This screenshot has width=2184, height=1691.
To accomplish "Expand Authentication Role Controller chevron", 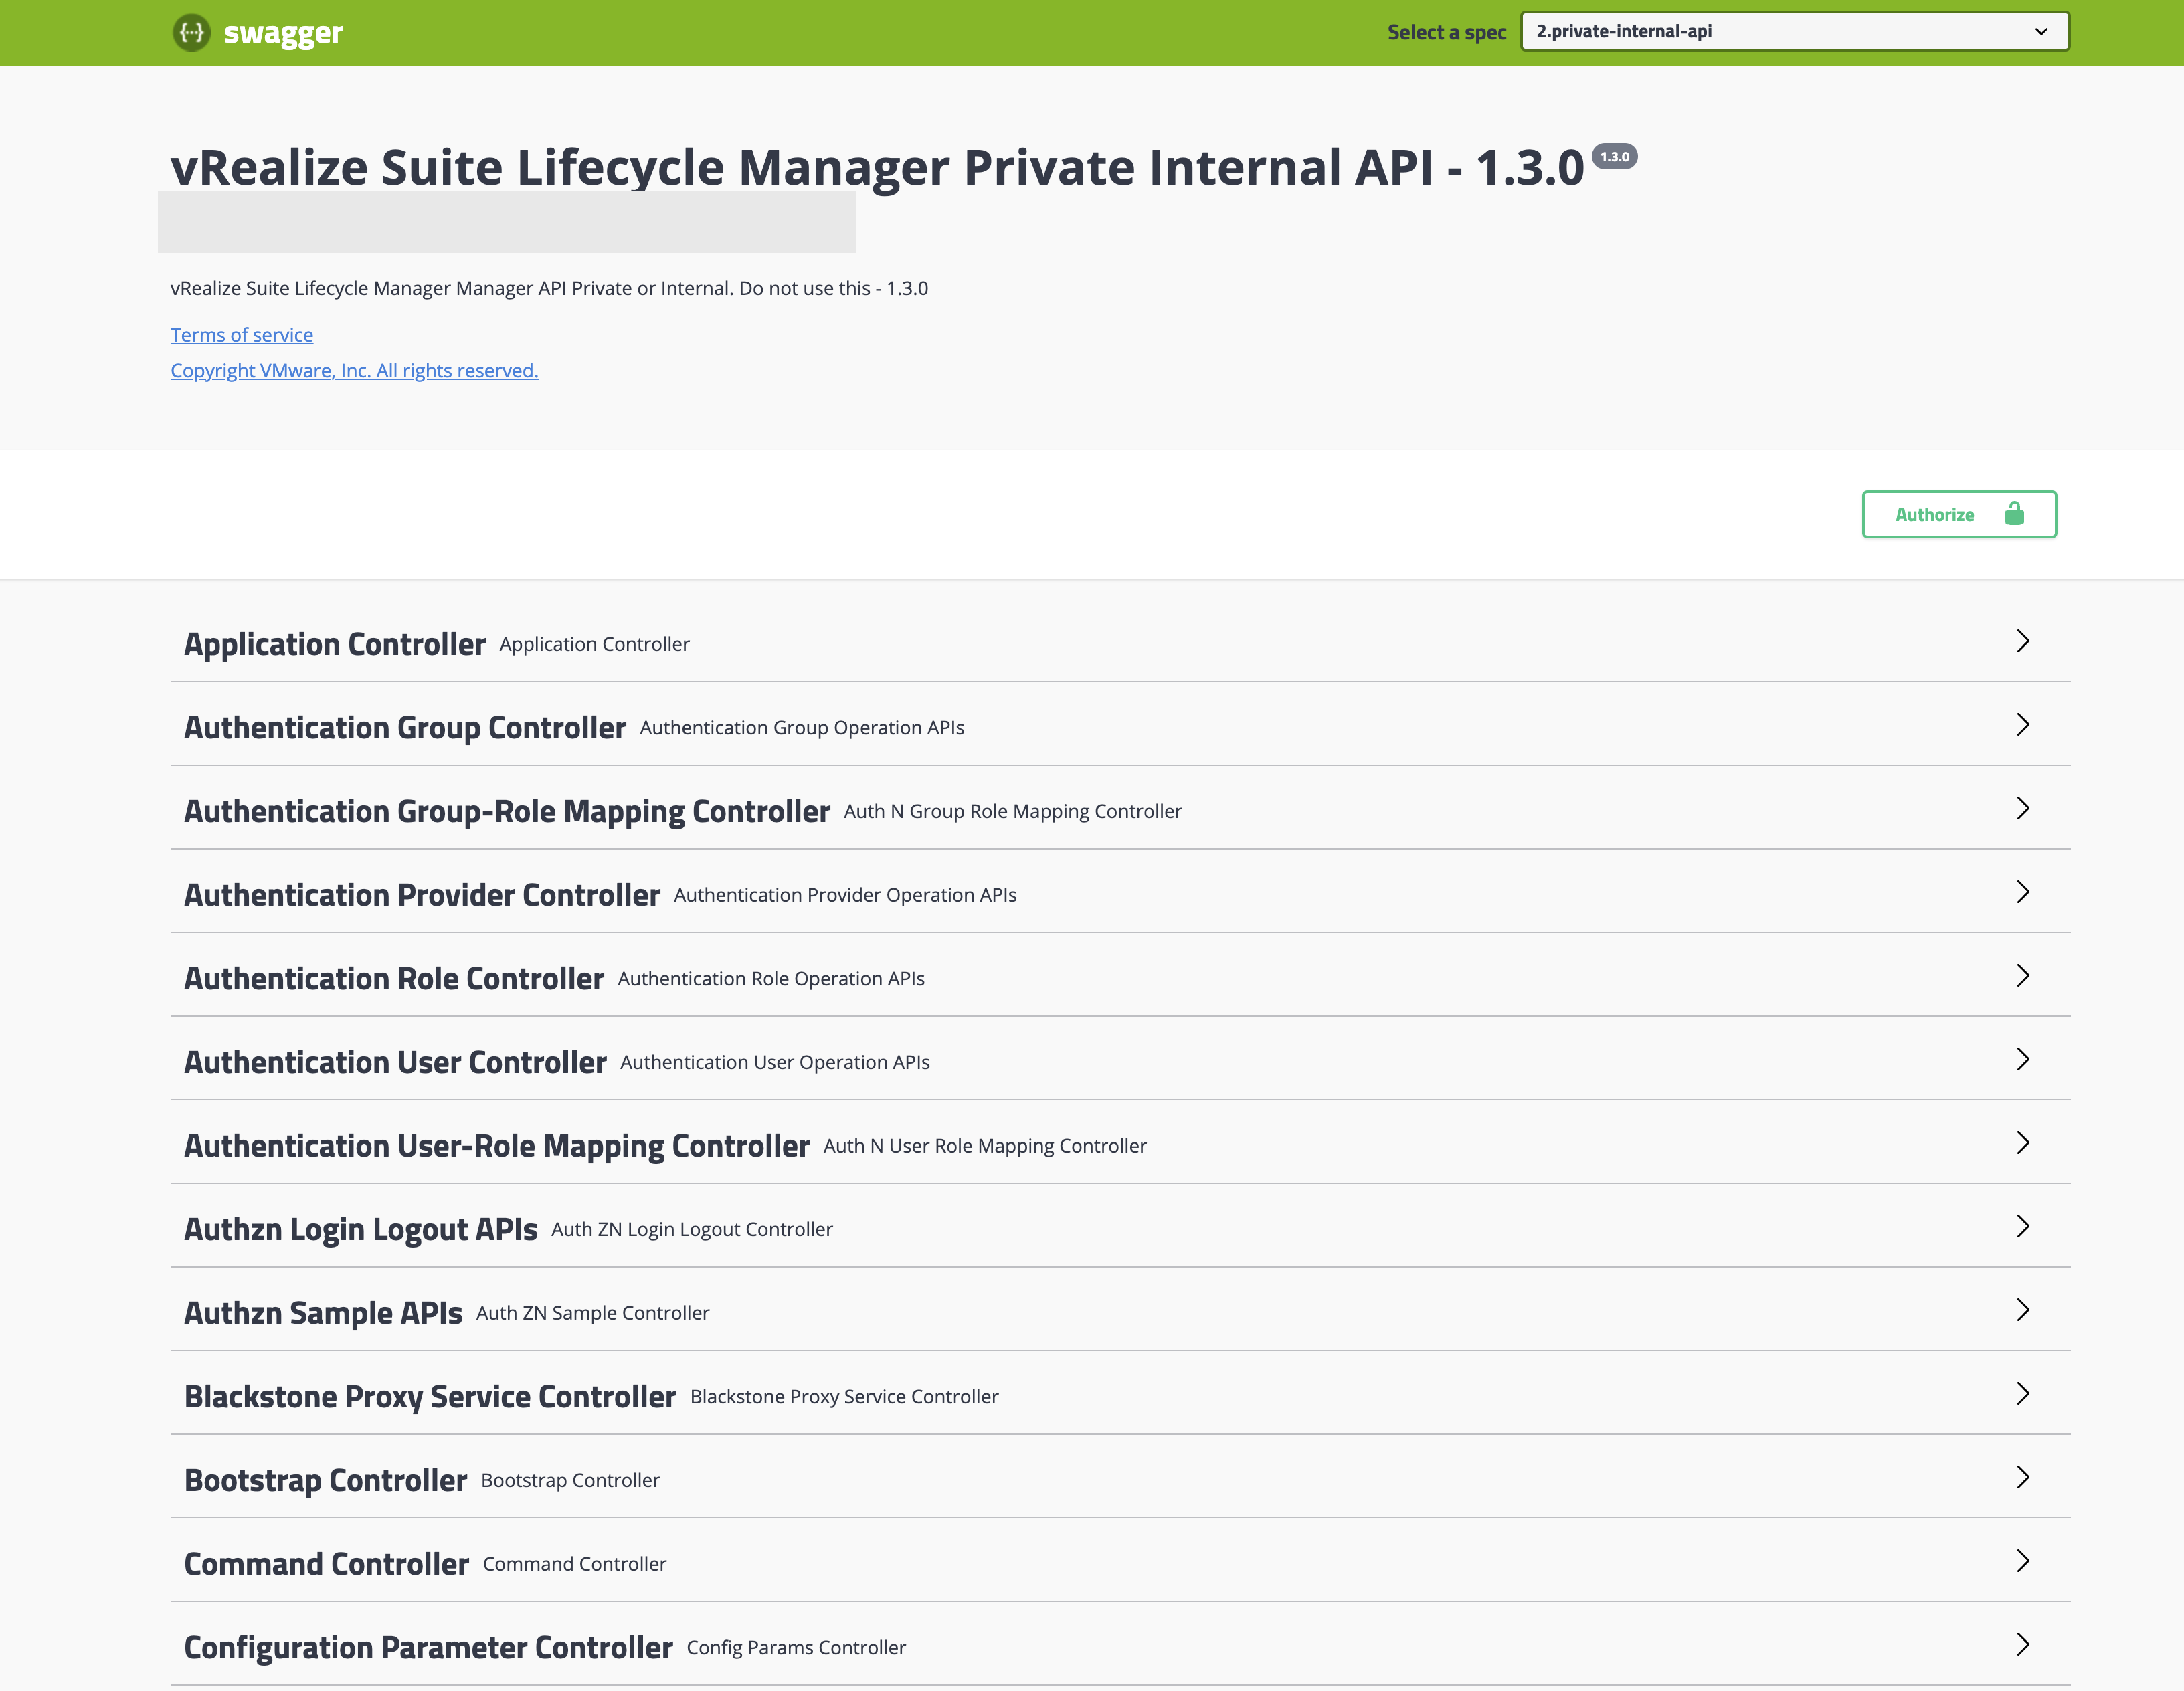I will coord(2022,975).
